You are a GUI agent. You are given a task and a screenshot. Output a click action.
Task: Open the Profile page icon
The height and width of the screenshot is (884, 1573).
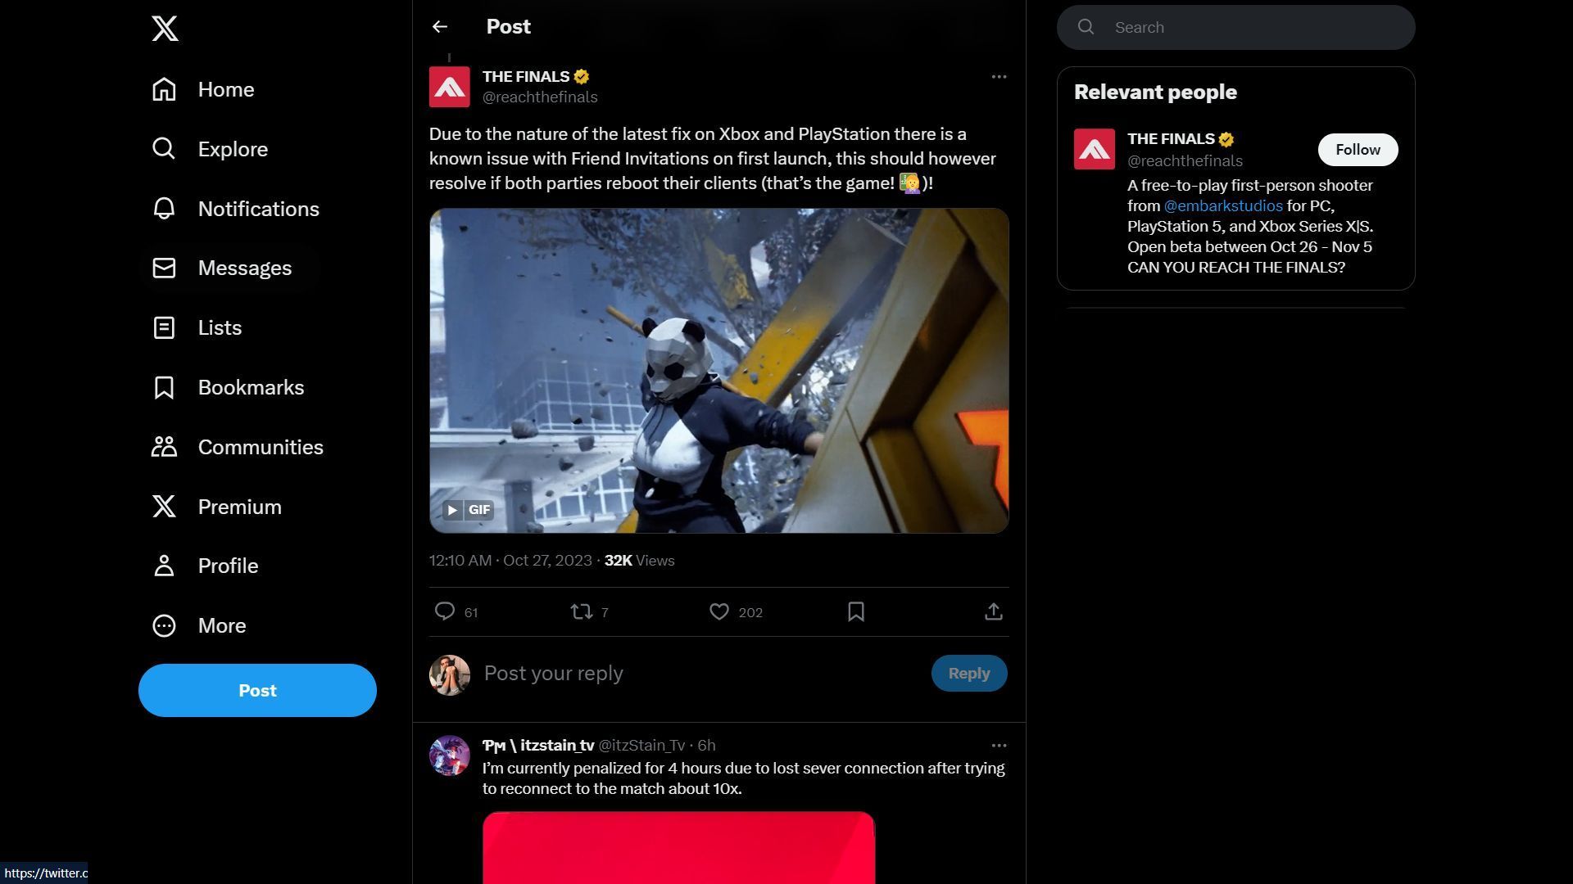(164, 566)
